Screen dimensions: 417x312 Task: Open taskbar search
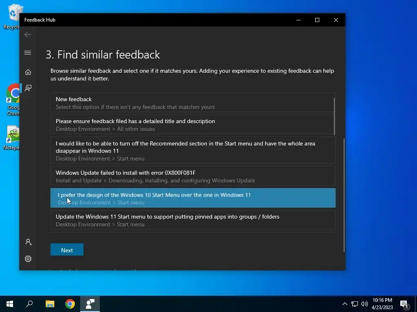(29, 304)
